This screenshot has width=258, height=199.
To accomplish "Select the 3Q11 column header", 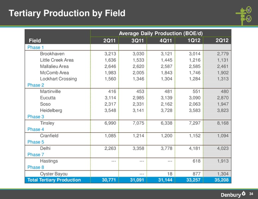I will (x=138, y=40).
